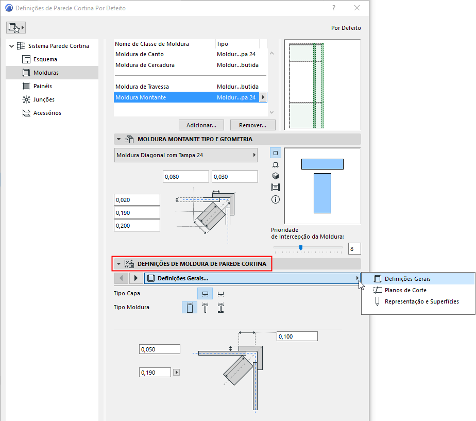The width and height of the screenshot is (476, 421).
Task: Click the section preview icon below the rectangle icon
Action: [276, 164]
